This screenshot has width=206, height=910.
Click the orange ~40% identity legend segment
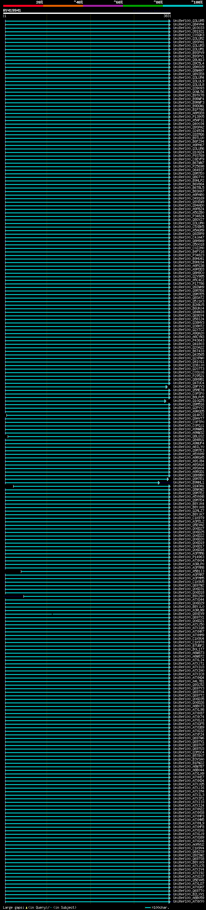pyautogui.click(x=63, y=6)
